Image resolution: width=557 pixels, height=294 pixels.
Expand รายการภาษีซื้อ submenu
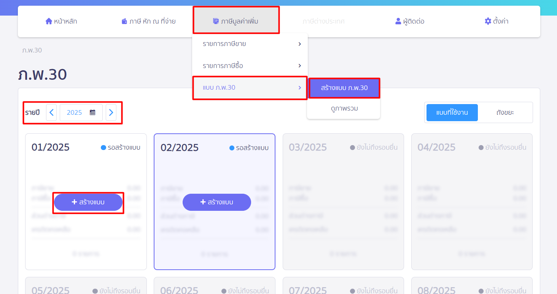click(x=250, y=66)
